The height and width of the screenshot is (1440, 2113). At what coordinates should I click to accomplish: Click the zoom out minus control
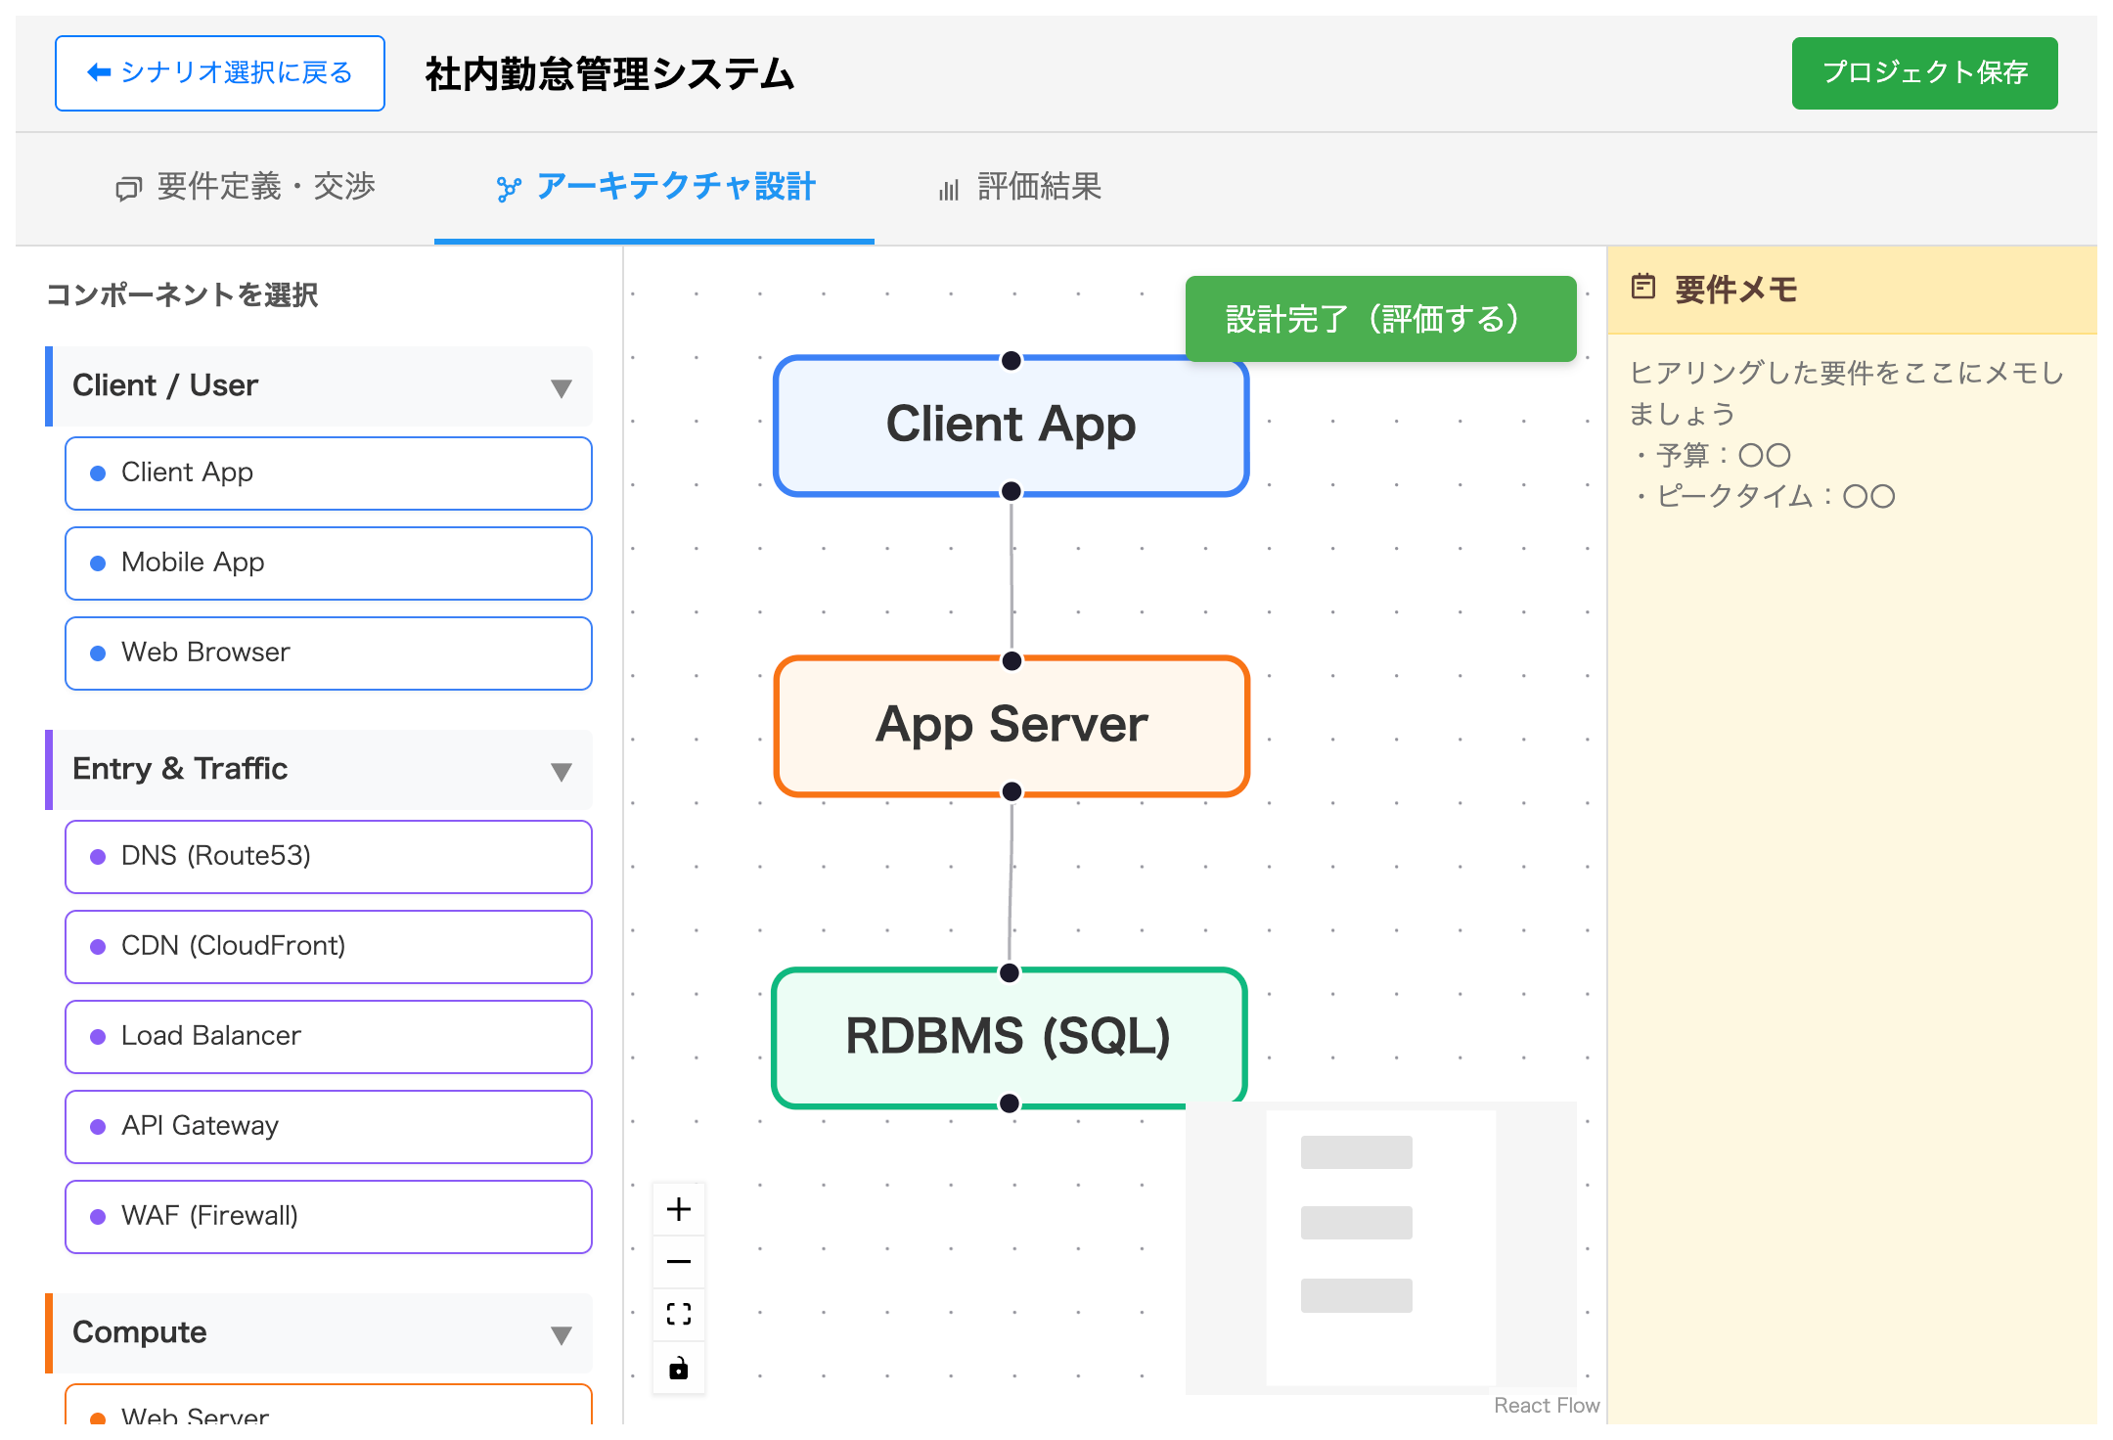point(679,1261)
